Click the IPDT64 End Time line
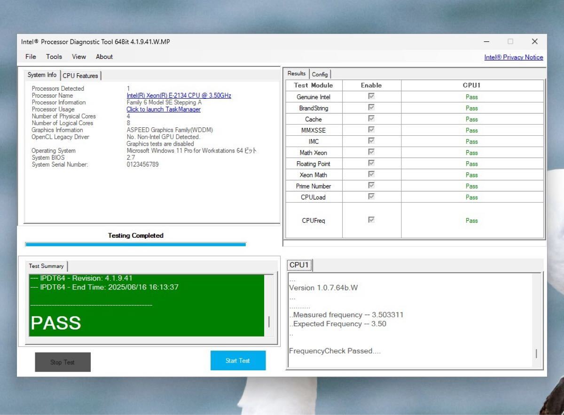The image size is (564, 415). pos(104,287)
